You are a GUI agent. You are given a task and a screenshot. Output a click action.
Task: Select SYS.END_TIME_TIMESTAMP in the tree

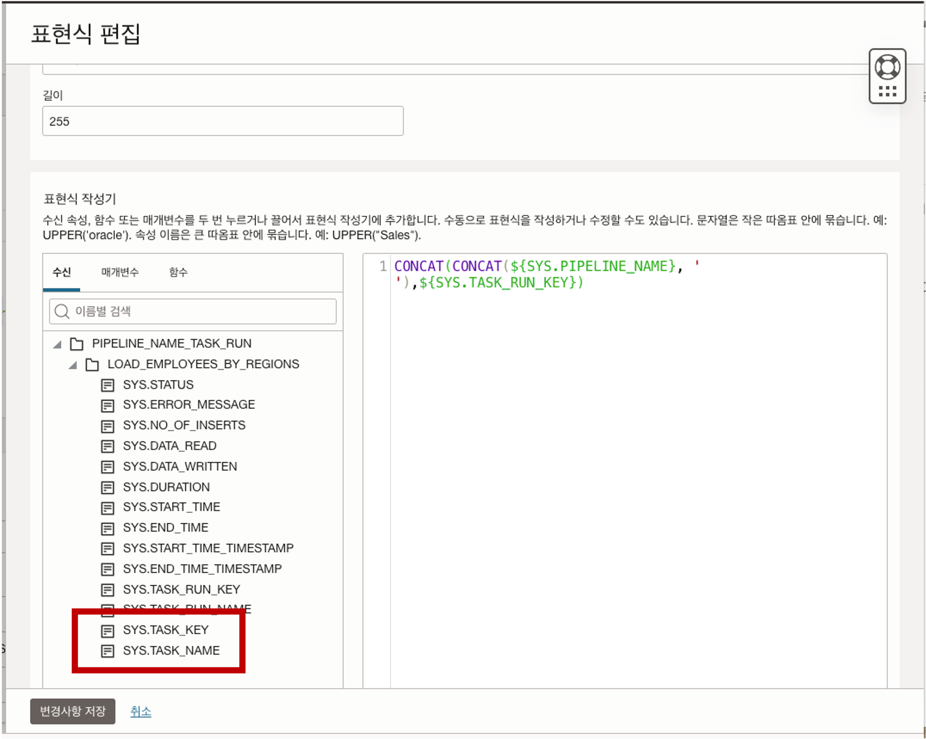pos(202,569)
